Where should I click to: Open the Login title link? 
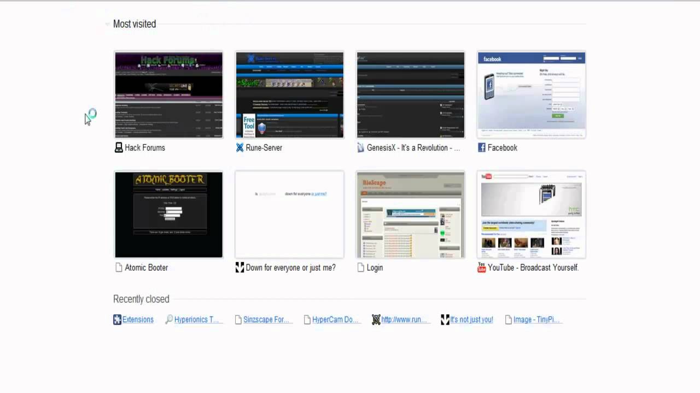pyautogui.click(x=375, y=267)
